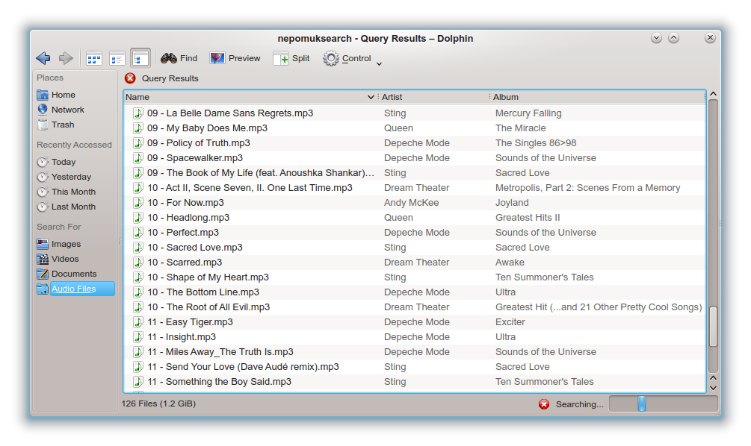
Task: Select 09 - The Book of My Life file
Action: (x=261, y=172)
